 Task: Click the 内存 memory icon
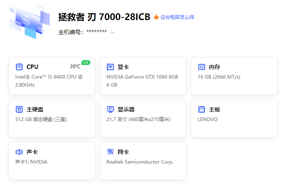[201, 67]
